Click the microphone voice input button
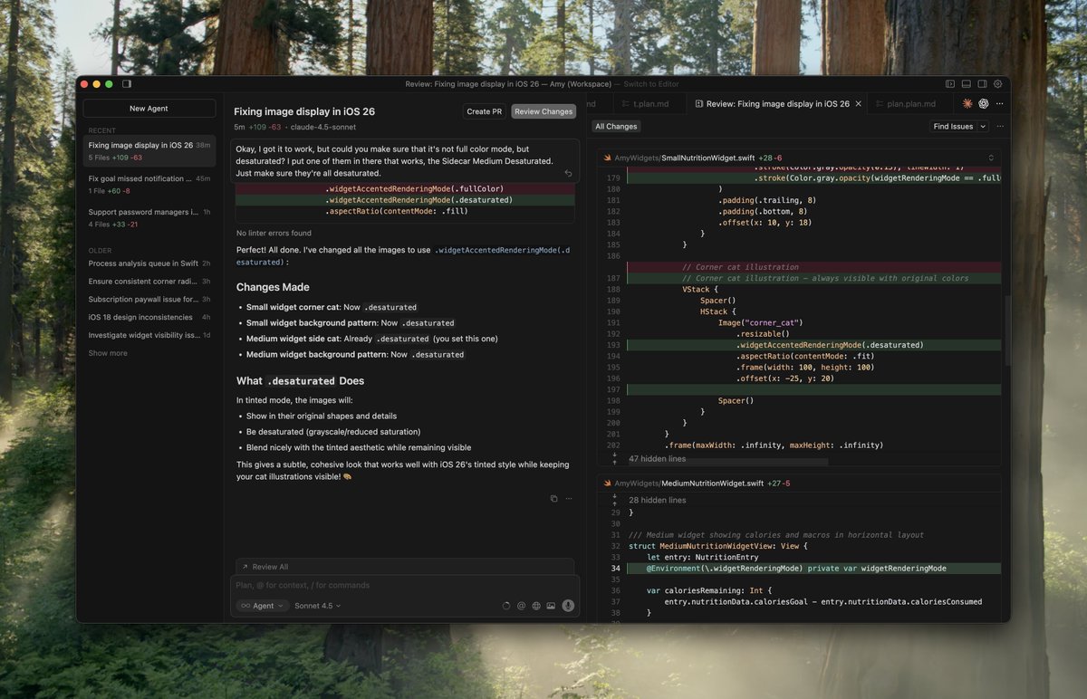 pyautogui.click(x=568, y=606)
